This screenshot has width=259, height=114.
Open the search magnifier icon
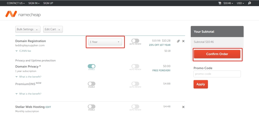tap(249, 3)
